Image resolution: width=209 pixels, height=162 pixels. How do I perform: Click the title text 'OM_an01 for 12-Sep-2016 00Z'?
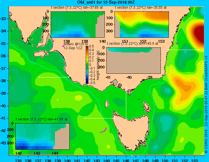pos(106,2)
